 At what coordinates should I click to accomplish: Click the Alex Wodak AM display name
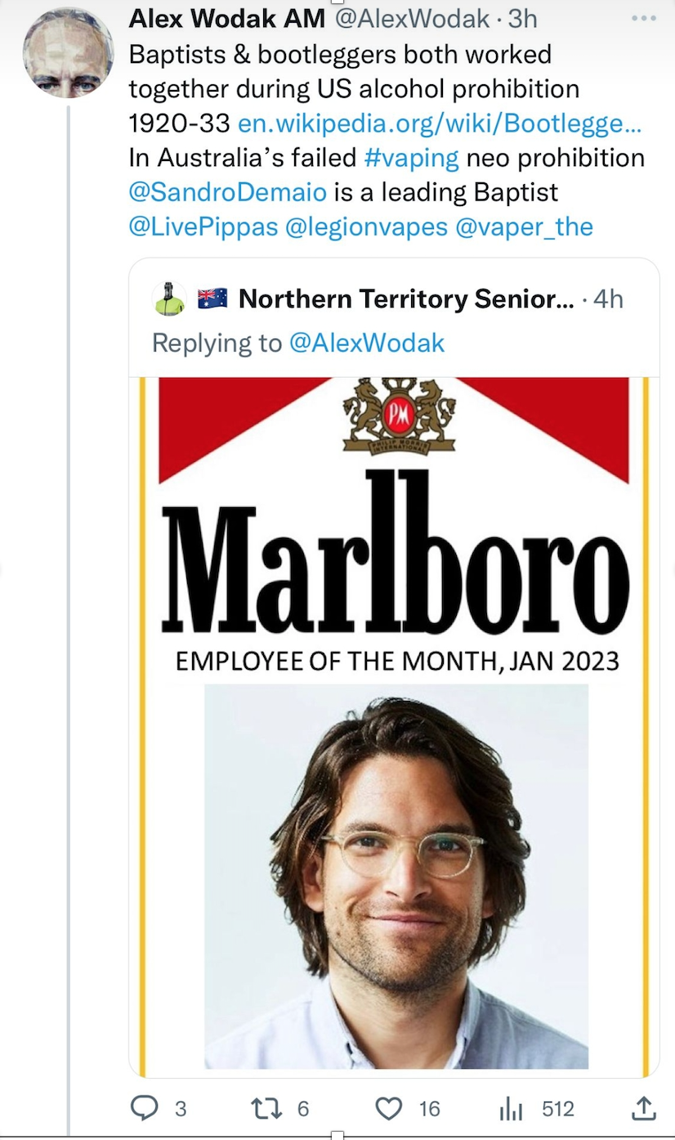coord(227,18)
